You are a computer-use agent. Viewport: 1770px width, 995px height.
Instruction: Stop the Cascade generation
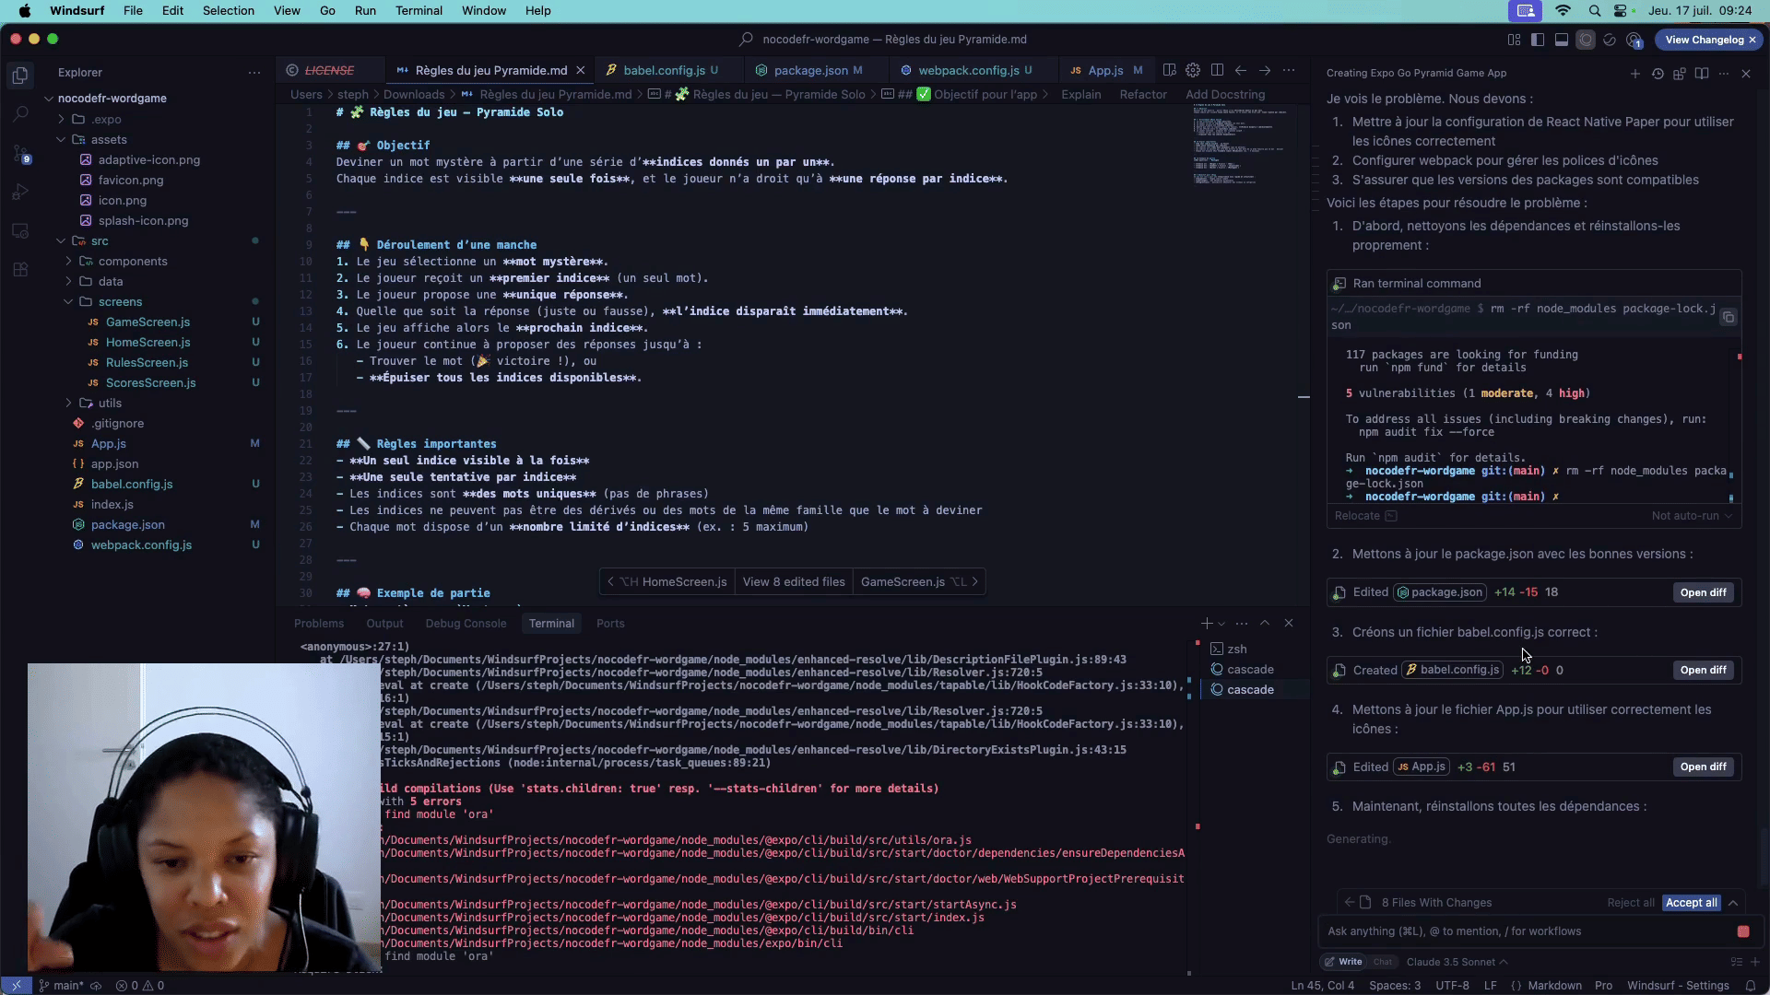pos(1742,931)
